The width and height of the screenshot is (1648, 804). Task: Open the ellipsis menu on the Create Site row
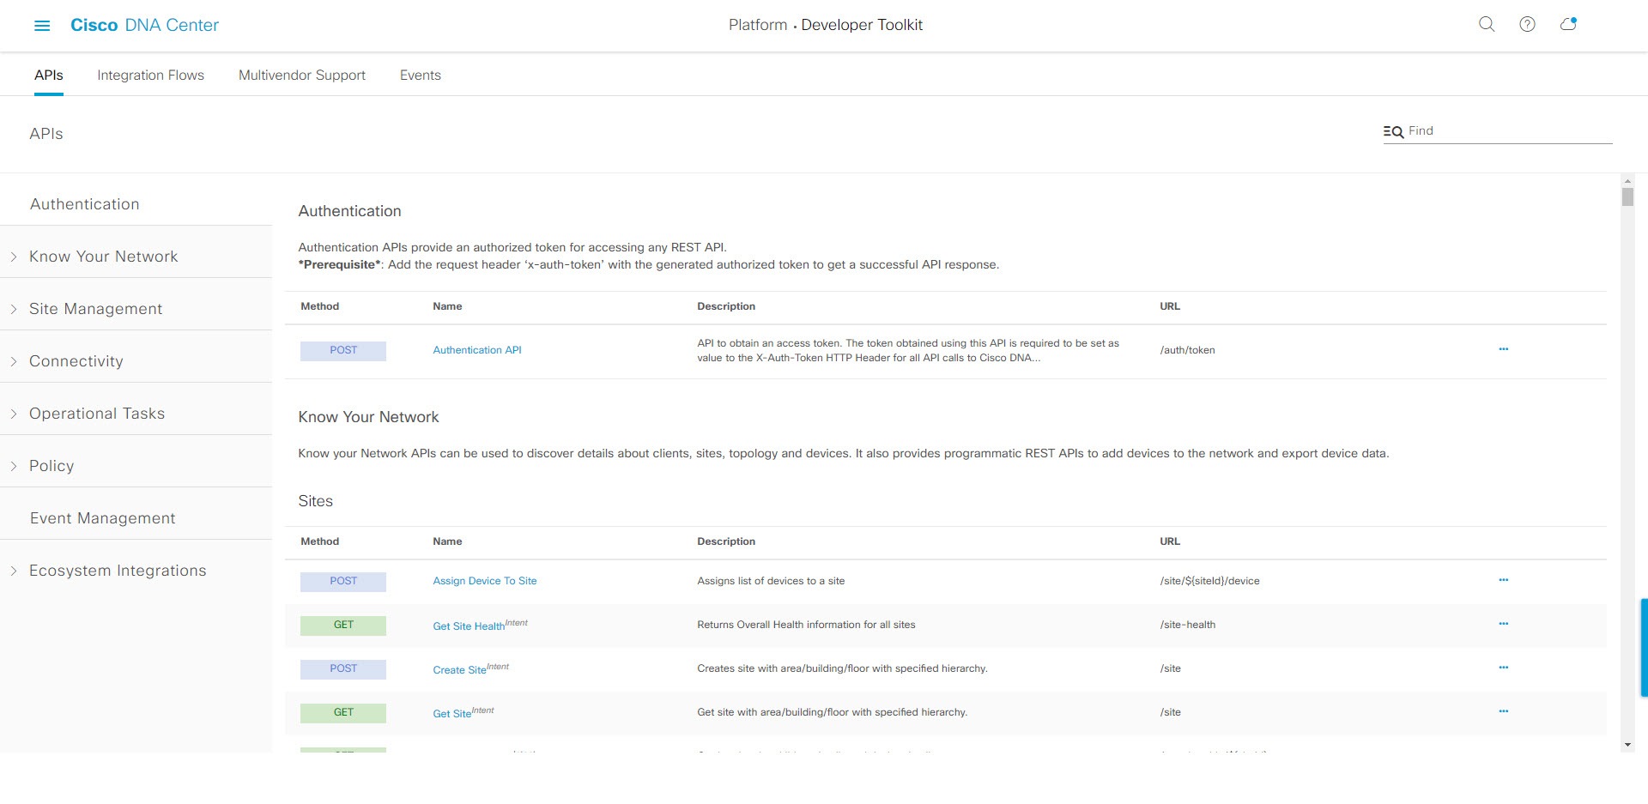[x=1504, y=667]
